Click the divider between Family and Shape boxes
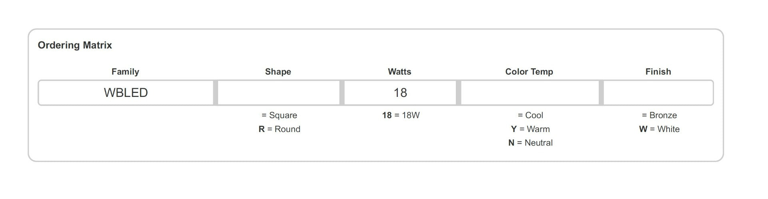 (x=216, y=93)
